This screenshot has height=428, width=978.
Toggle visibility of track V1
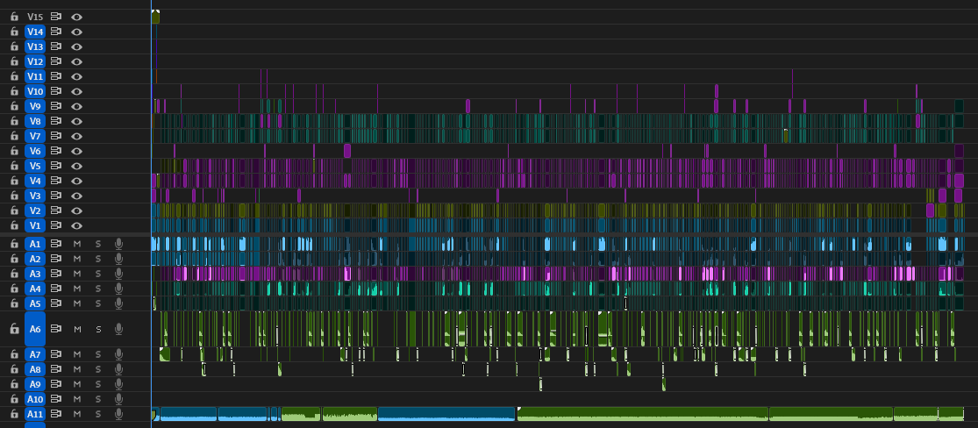pos(76,225)
